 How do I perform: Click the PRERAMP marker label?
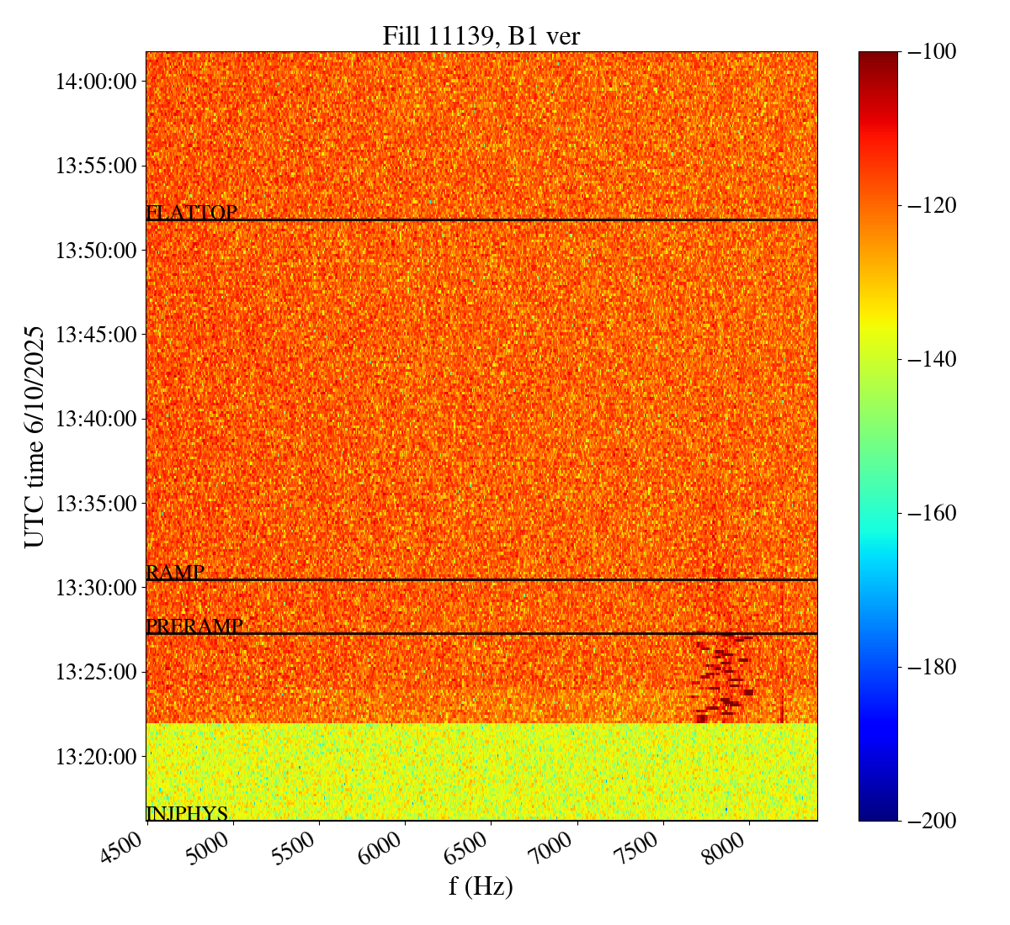(x=194, y=626)
